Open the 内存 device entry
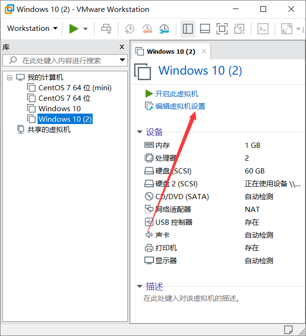The width and height of the screenshot is (306, 336). point(163,145)
